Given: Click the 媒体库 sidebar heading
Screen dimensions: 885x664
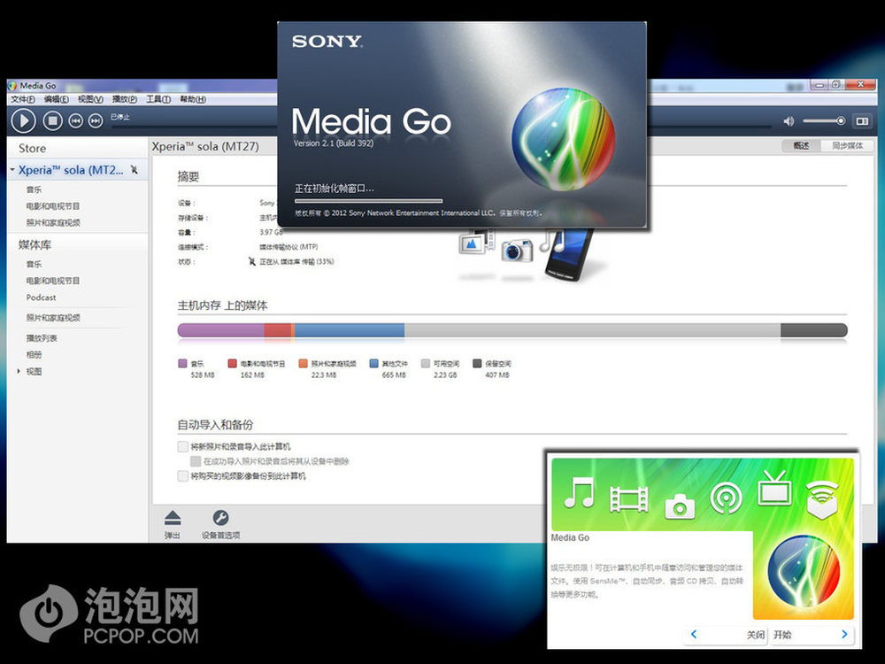Looking at the screenshot, I should [35, 244].
